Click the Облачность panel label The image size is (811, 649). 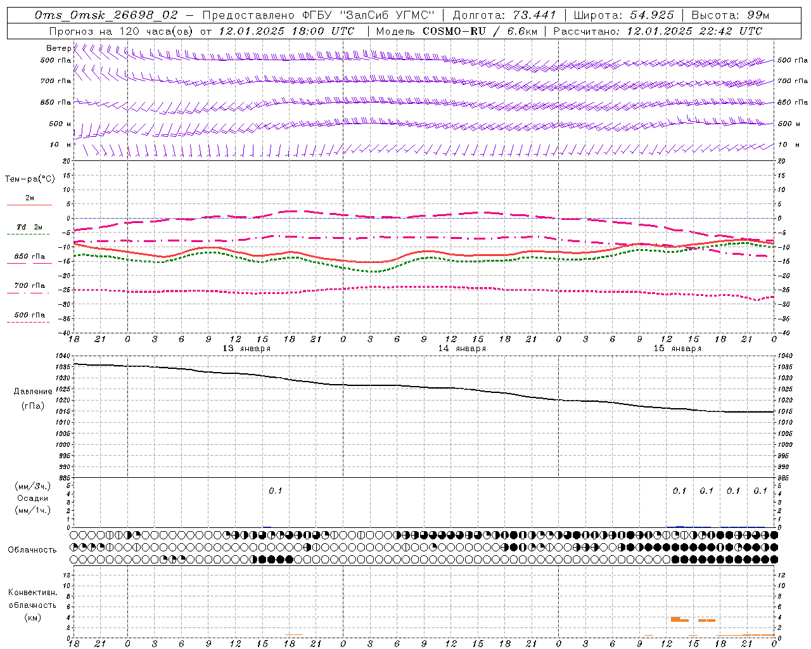point(32,549)
